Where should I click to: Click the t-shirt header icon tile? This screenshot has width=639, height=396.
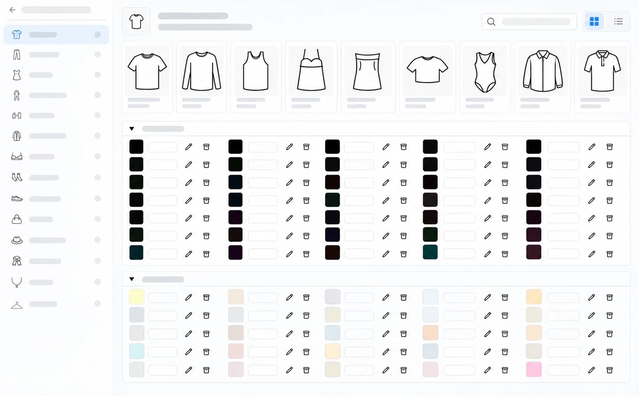tap(136, 21)
